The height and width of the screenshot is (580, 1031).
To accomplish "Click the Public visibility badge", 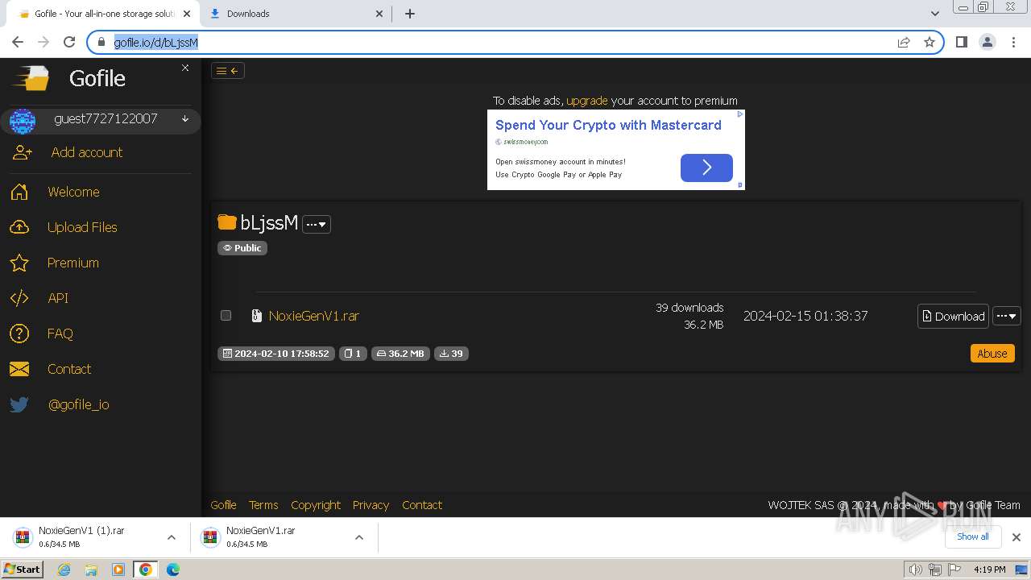I will pos(242,248).
